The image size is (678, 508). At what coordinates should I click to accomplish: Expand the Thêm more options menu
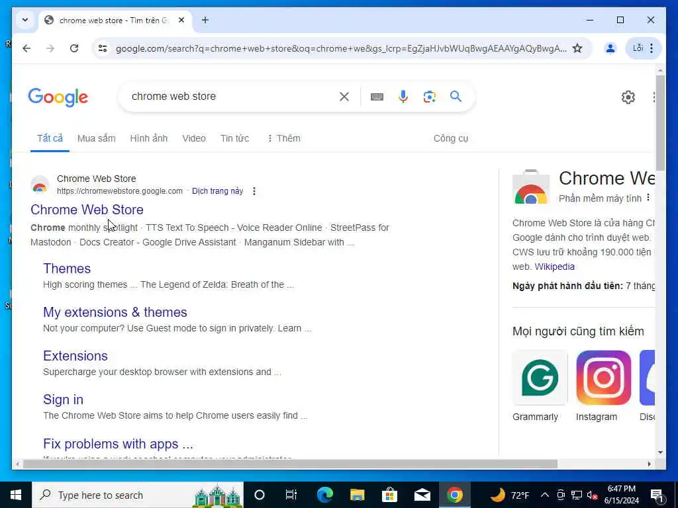283,138
